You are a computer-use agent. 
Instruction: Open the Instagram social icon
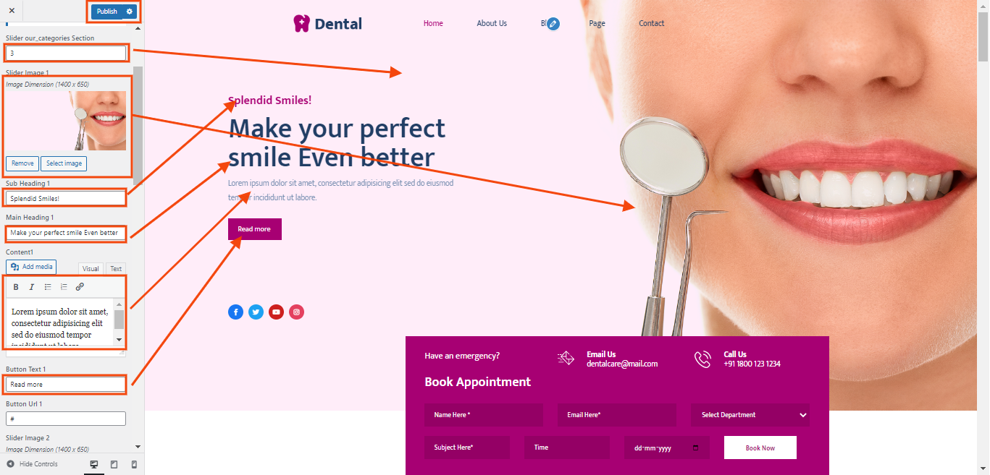tap(296, 312)
